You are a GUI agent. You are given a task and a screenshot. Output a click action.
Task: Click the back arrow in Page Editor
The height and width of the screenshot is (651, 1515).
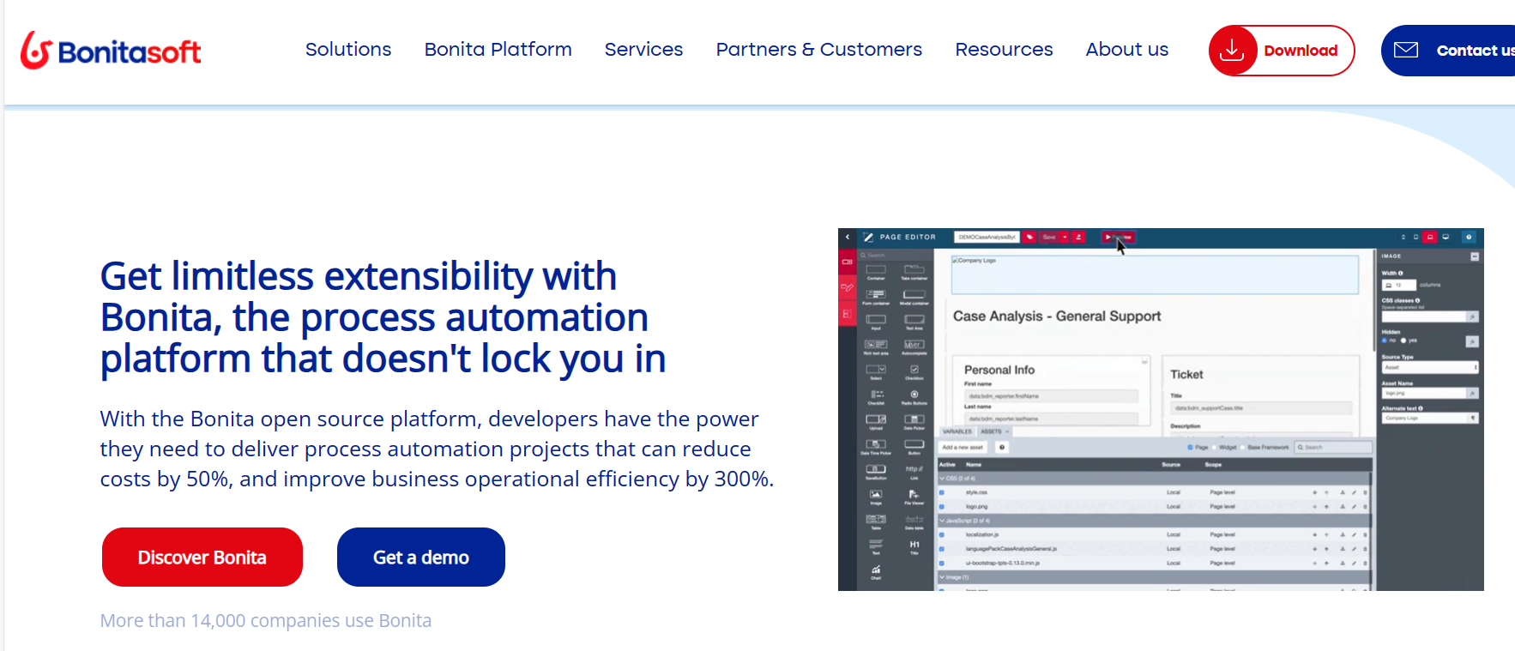(848, 237)
